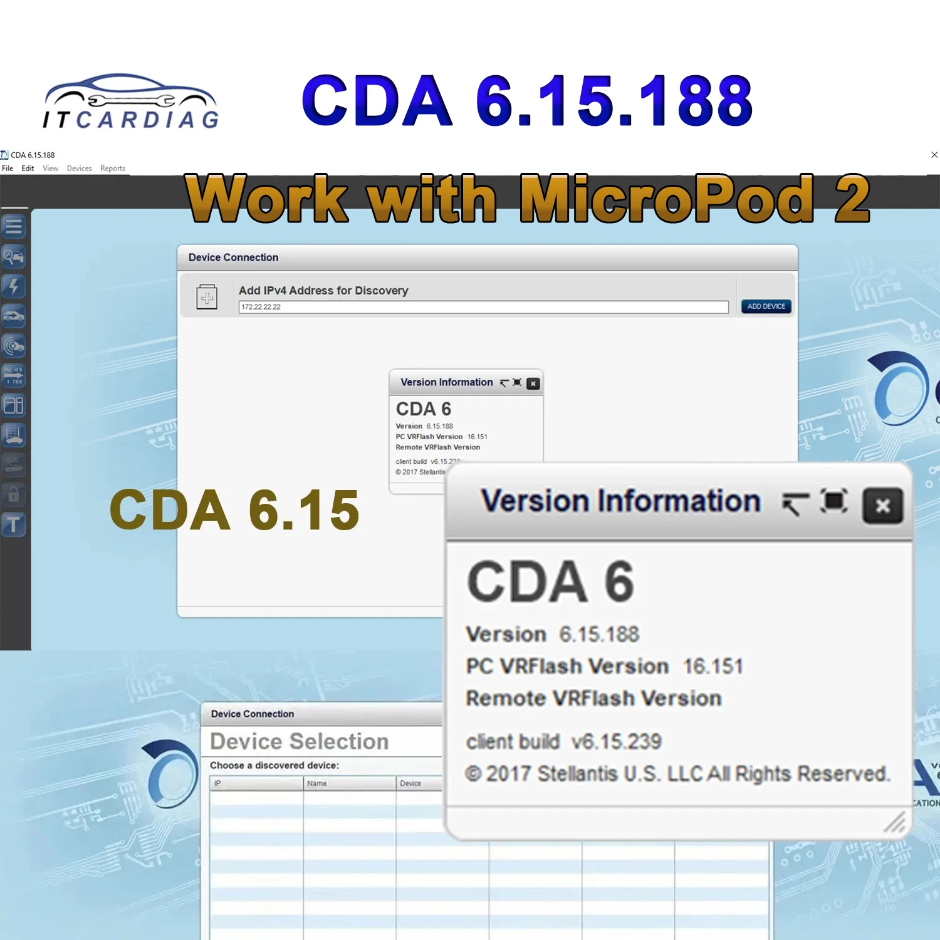Click the IPv4 address input field
Viewport: 940px width, 940px height.
tap(483, 306)
